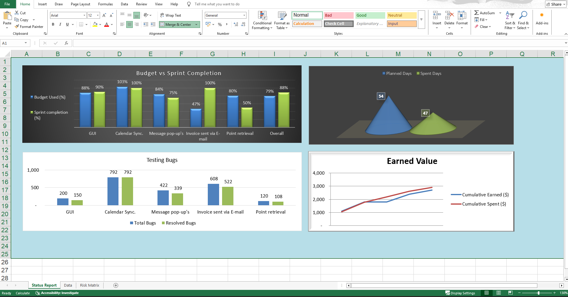Toggle Wrap Text
Image resolution: width=568 pixels, height=297 pixels.
point(171,15)
